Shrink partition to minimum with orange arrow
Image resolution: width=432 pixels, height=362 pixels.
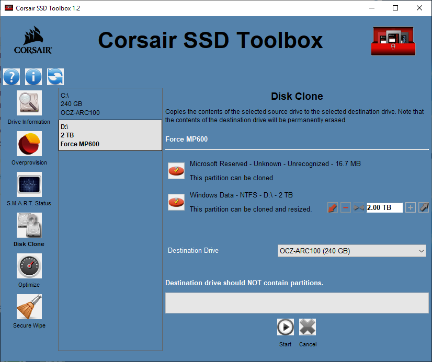coord(333,207)
